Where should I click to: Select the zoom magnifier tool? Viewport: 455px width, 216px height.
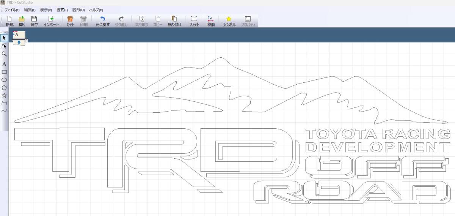4,54
